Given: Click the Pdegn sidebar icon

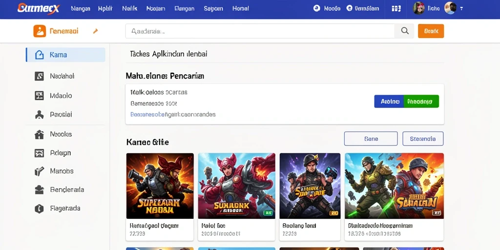Looking at the screenshot, I should 39,153.
